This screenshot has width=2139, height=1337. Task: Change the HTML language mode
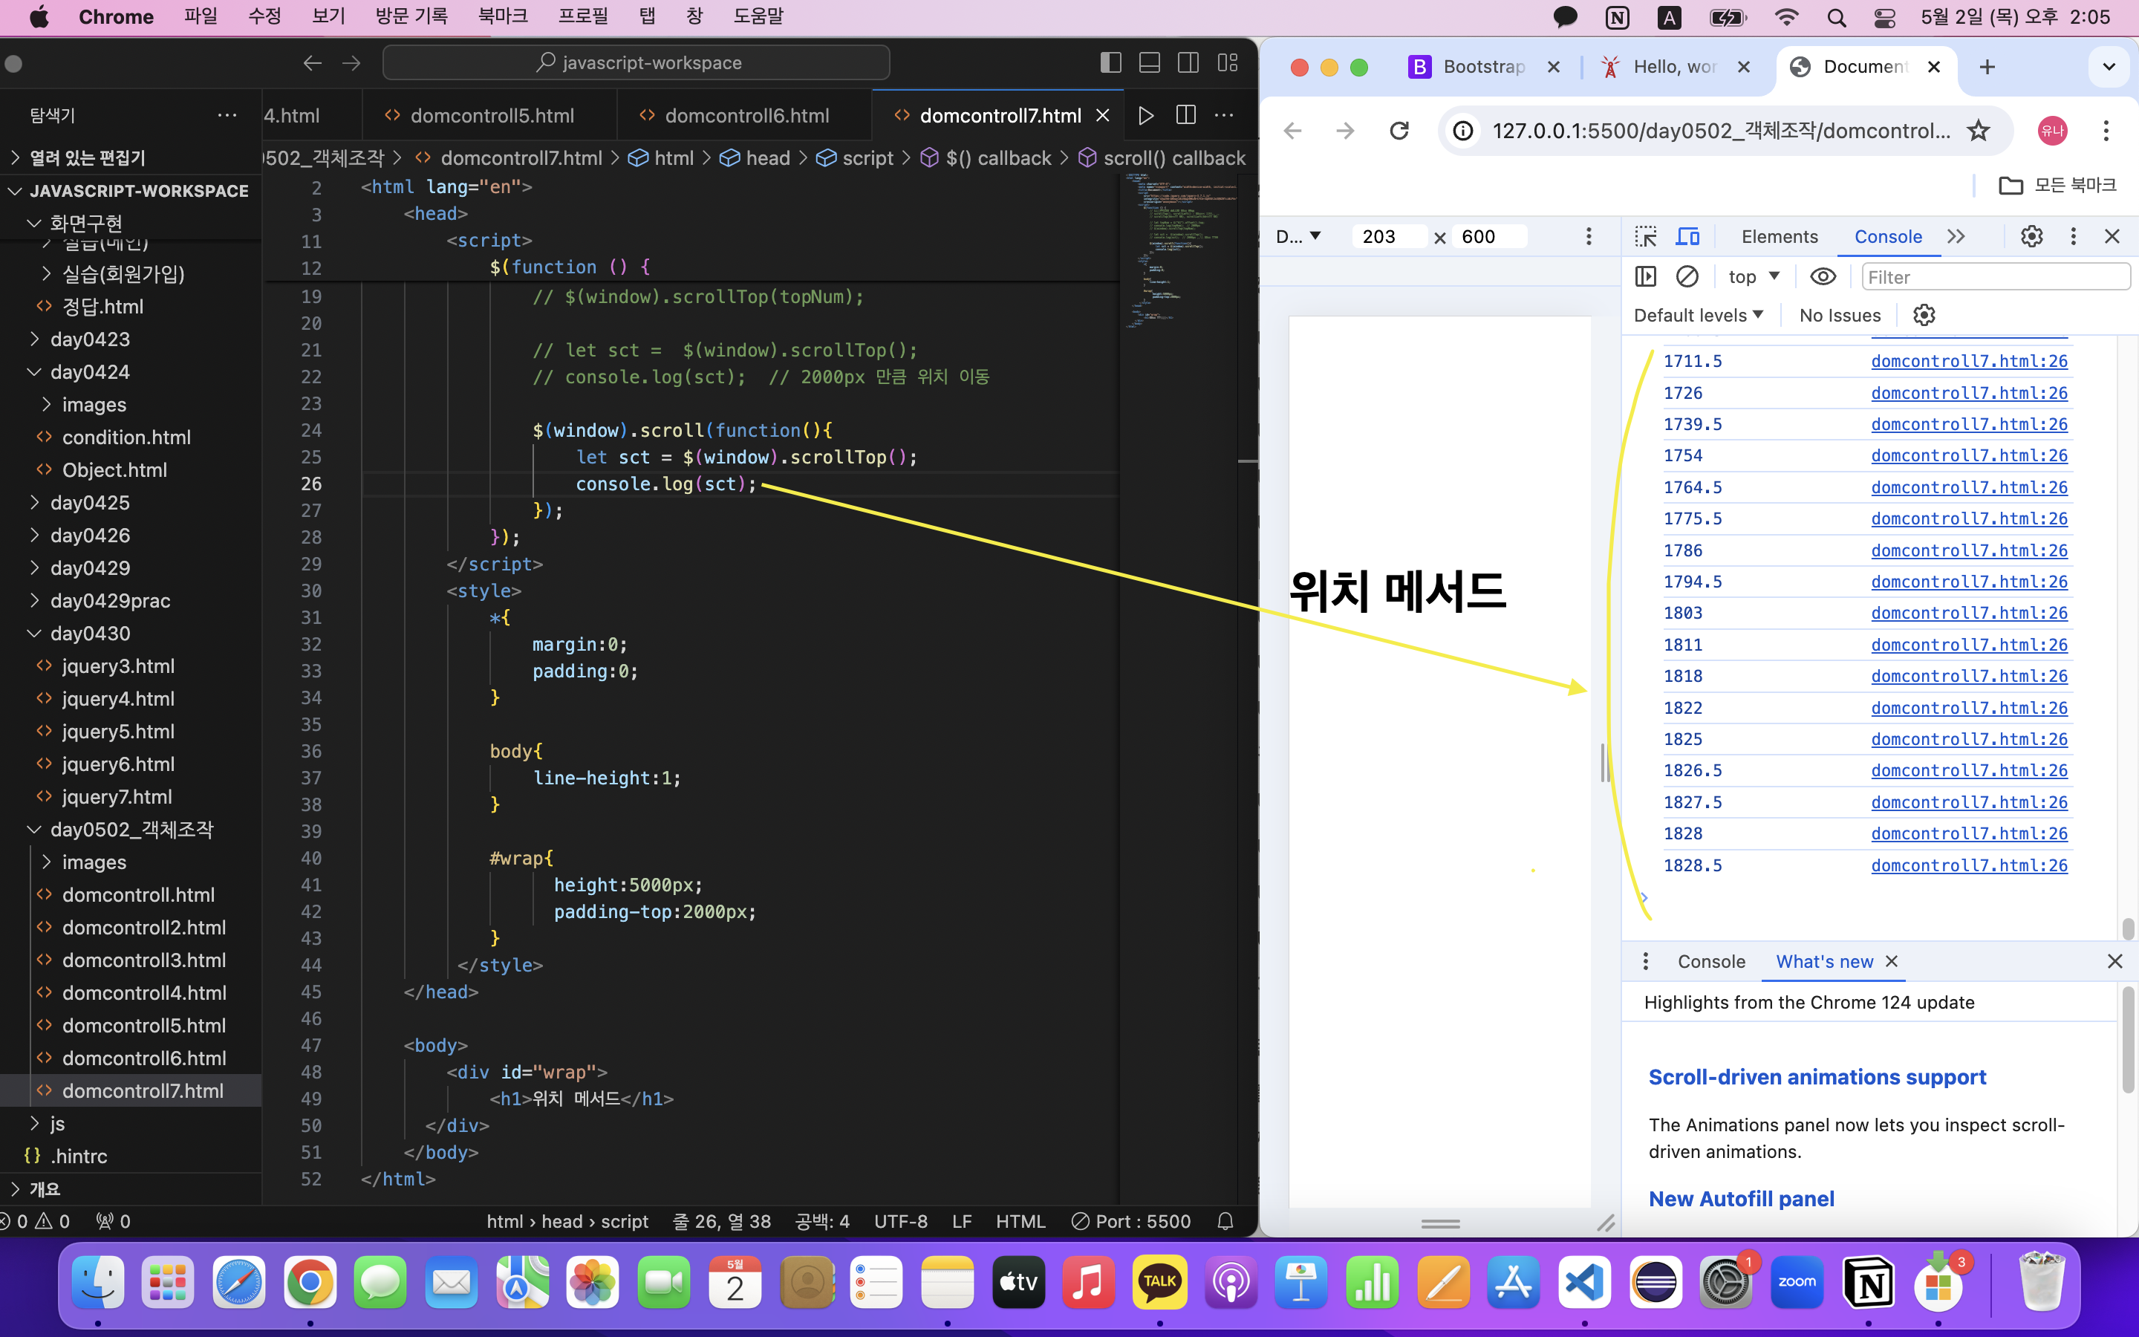[1020, 1221]
